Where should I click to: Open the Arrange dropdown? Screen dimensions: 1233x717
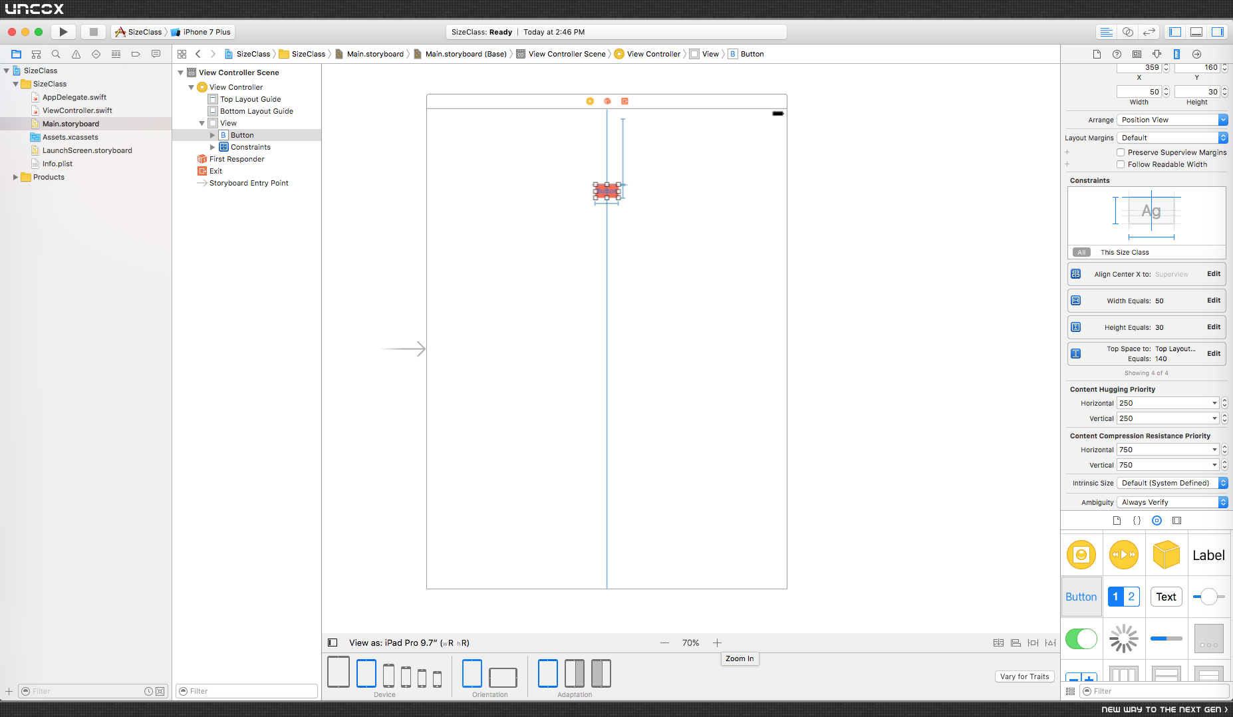click(x=1172, y=120)
